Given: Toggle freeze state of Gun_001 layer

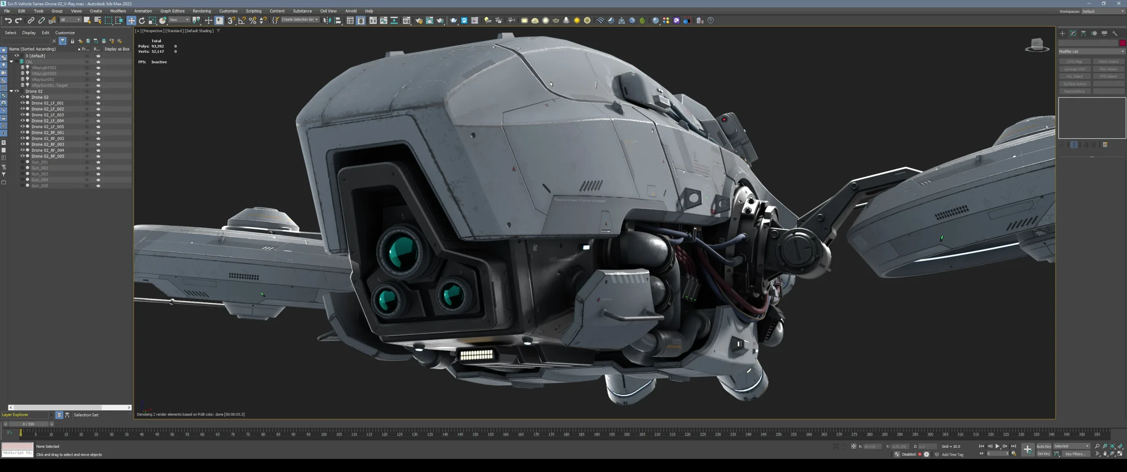Looking at the screenshot, I should click(87, 162).
